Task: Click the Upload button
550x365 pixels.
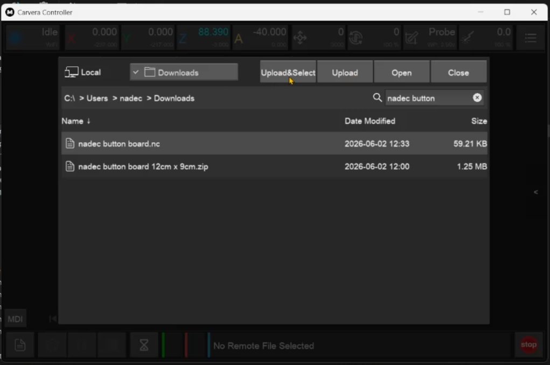Action: tap(345, 72)
